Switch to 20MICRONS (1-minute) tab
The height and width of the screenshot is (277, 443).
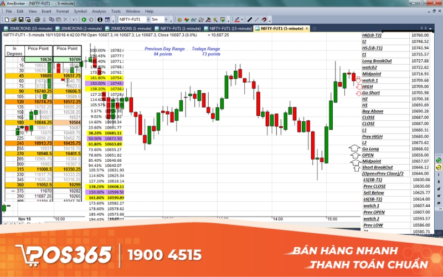coord(128,28)
